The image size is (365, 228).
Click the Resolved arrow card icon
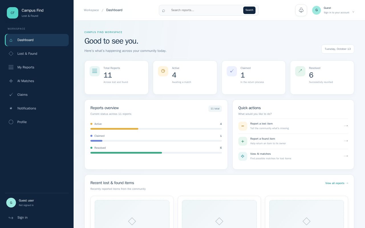[x=300, y=71]
